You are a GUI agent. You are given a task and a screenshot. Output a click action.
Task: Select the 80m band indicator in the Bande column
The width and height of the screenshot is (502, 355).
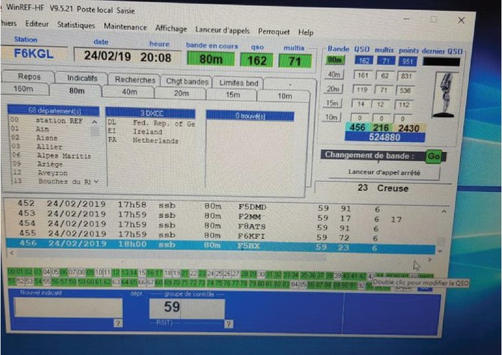click(x=334, y=61)
